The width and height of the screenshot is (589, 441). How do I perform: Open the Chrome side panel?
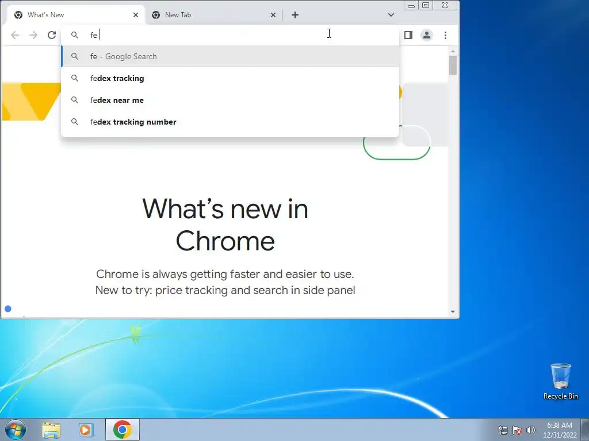pyautogui.click(x=408, y=35)
